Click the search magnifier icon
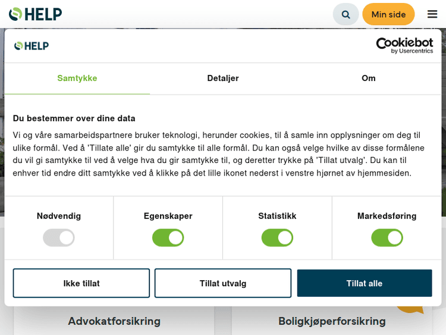 pos(346,14)
